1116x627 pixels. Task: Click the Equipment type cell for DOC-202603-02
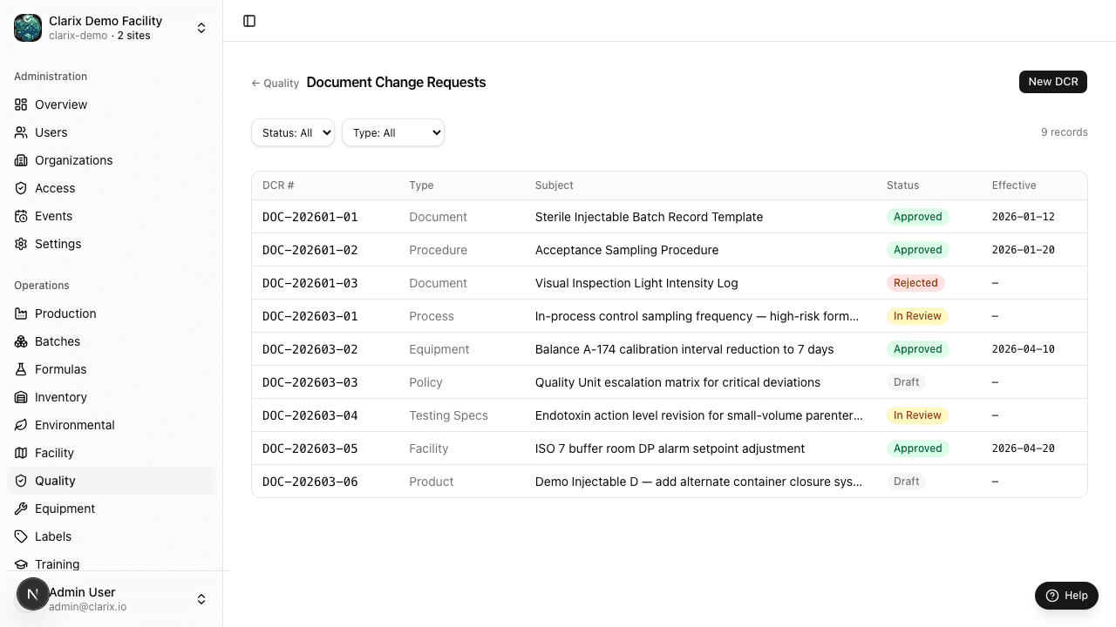tap(439, 349)
